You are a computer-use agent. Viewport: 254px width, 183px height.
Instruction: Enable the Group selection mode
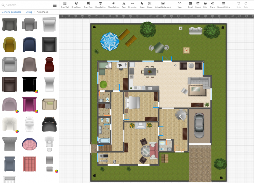tap(150, 5)
